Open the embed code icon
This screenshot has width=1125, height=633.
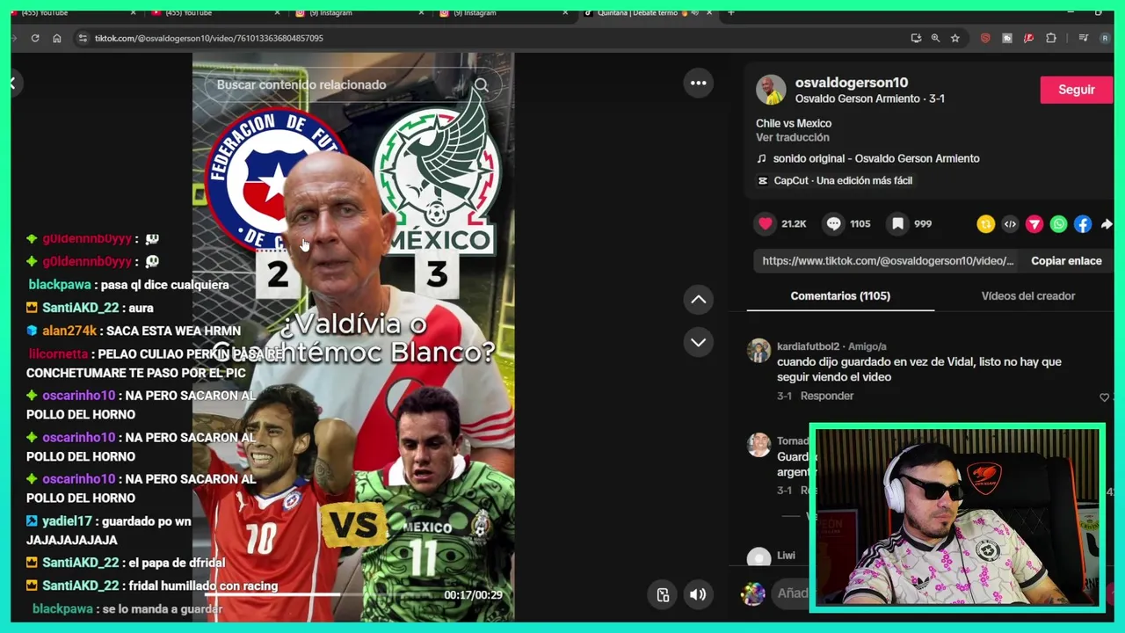pos(1010,224)
